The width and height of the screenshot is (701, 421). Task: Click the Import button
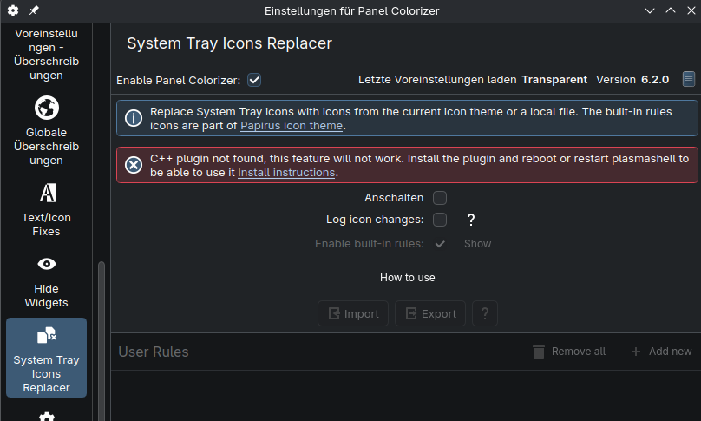[x=353, y=313]
